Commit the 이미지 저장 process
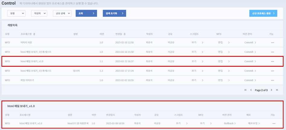The height and width of the screenshot is (130, 286). 250,43
